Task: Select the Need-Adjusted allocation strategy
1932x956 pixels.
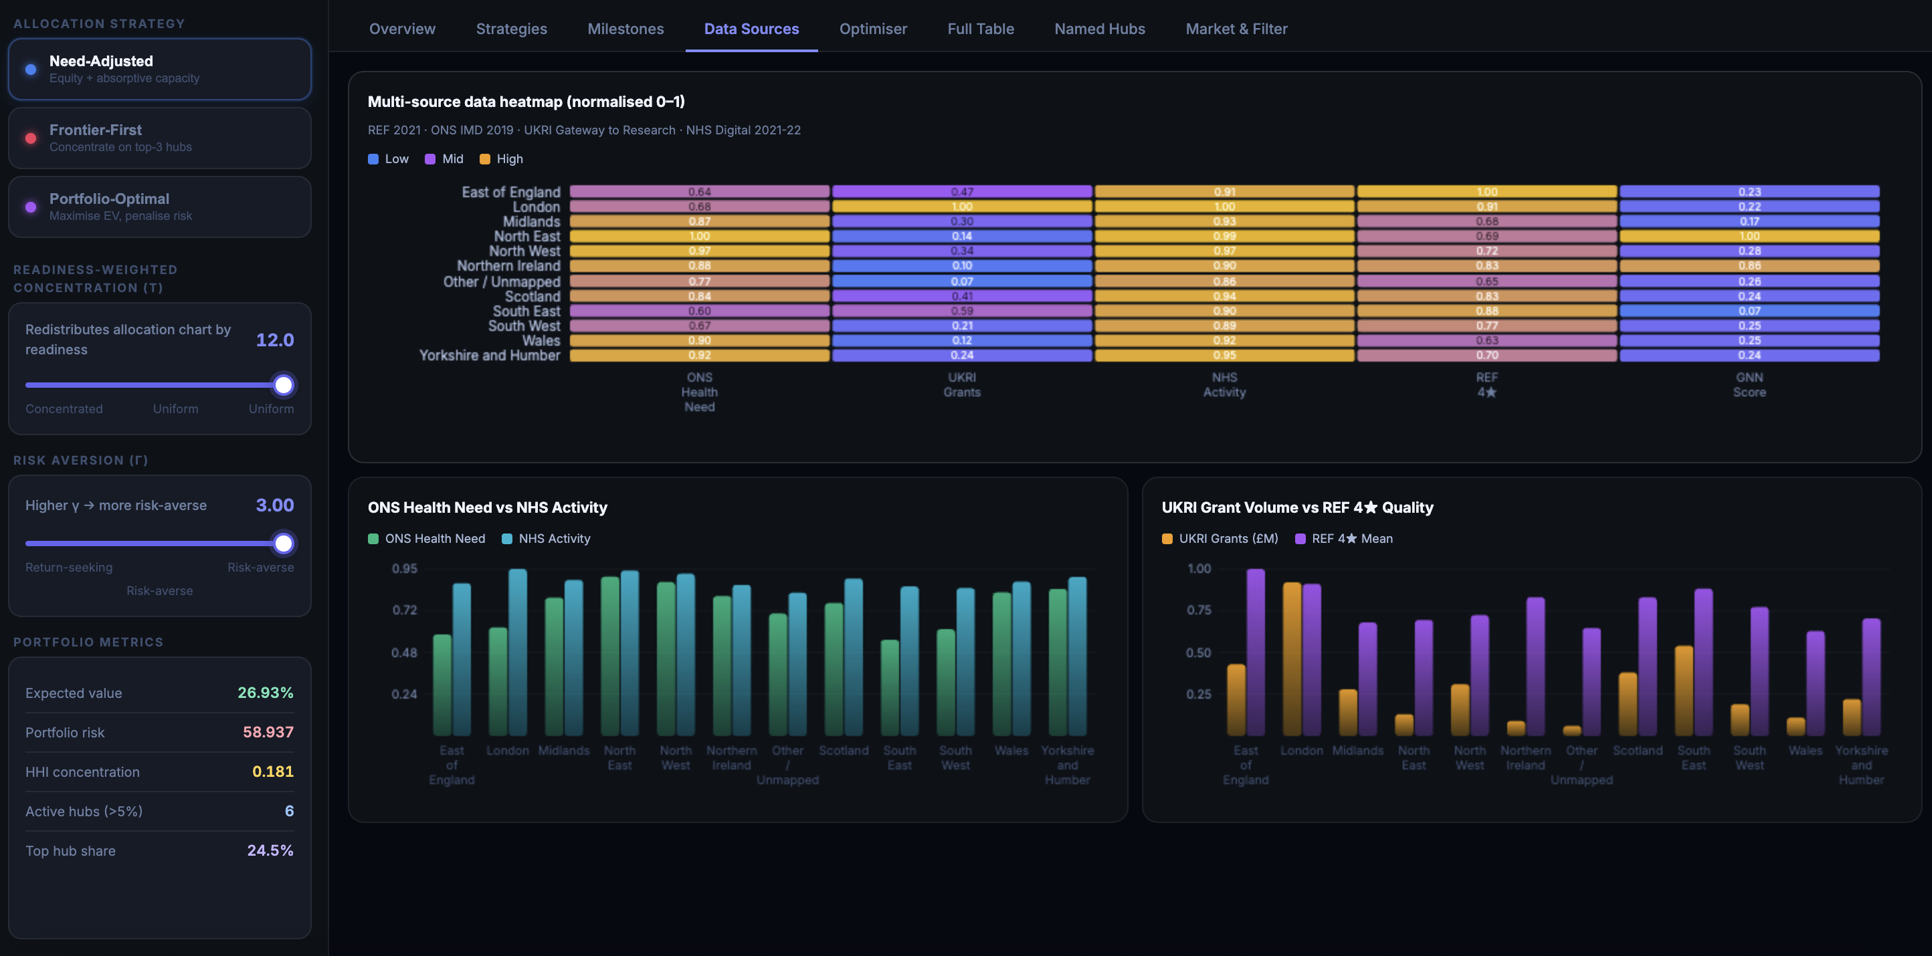Action: pyautogui.click(x=159, y=69)
